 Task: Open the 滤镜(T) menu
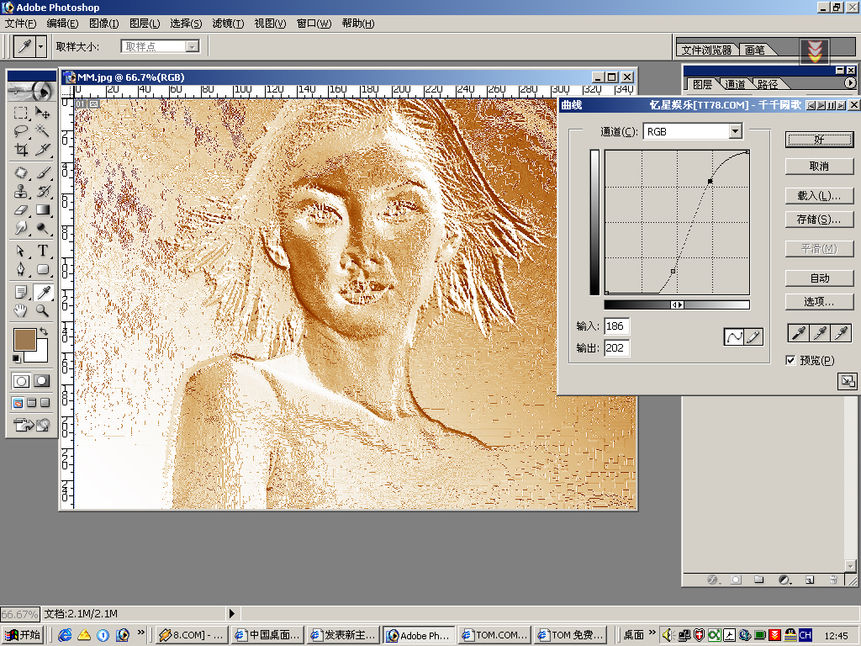point(228,23)
